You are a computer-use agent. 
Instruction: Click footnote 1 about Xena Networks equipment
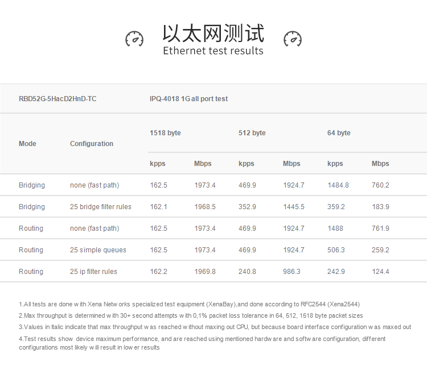[x=189, y=304]
